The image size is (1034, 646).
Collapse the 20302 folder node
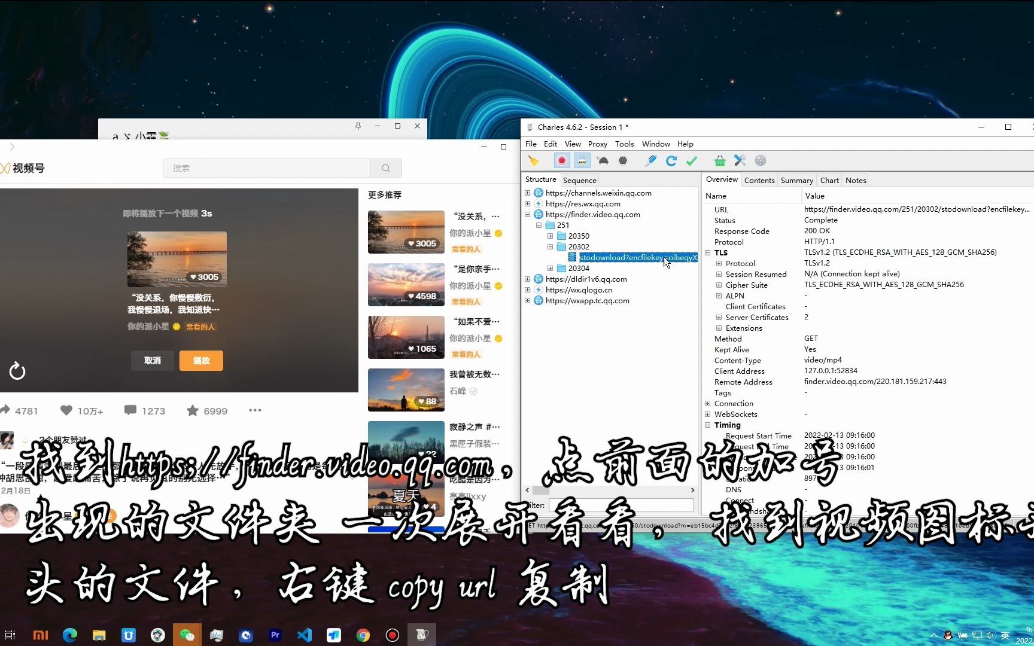tap(550, 247)
